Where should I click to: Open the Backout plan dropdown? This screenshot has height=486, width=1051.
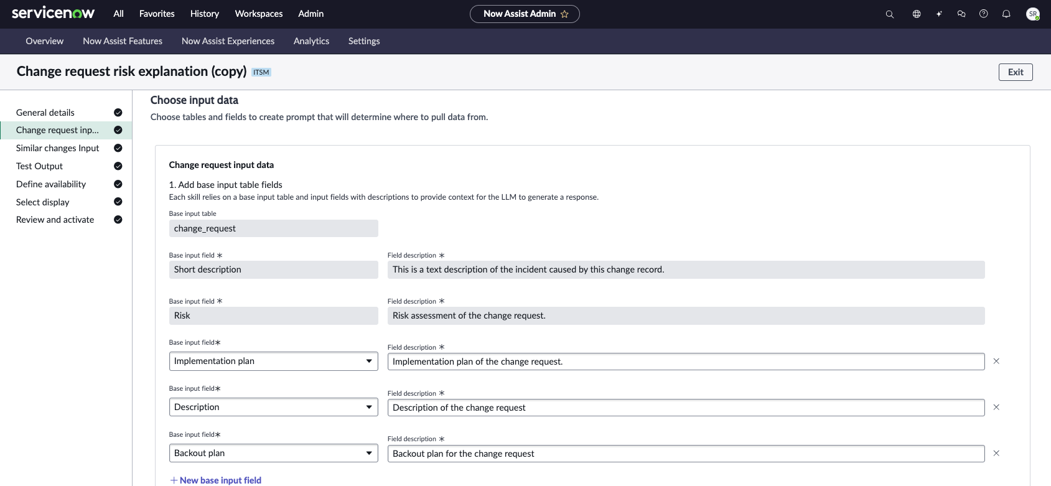tap(274, 453)
